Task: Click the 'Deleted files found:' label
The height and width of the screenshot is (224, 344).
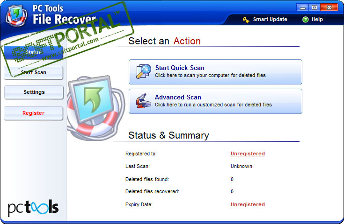Action: tap(147, 179)
